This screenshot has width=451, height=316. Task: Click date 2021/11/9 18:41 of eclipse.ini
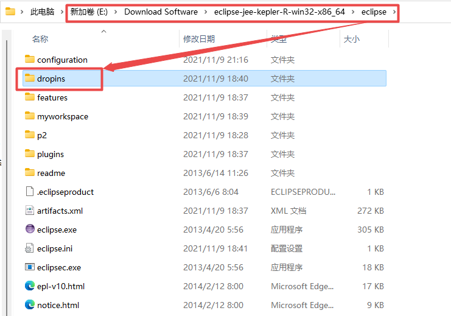coord(215,248)
